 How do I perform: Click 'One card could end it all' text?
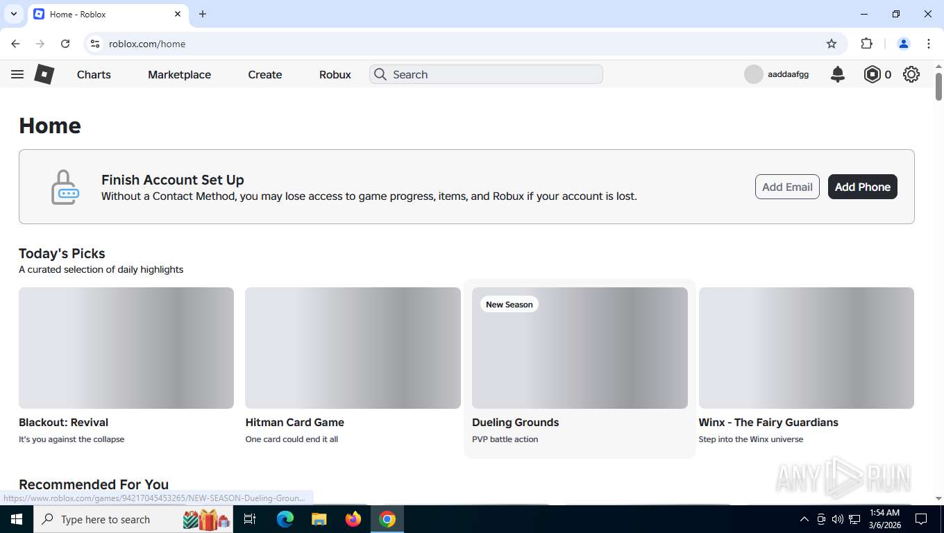pyautogui.click(x=292, y=439)
